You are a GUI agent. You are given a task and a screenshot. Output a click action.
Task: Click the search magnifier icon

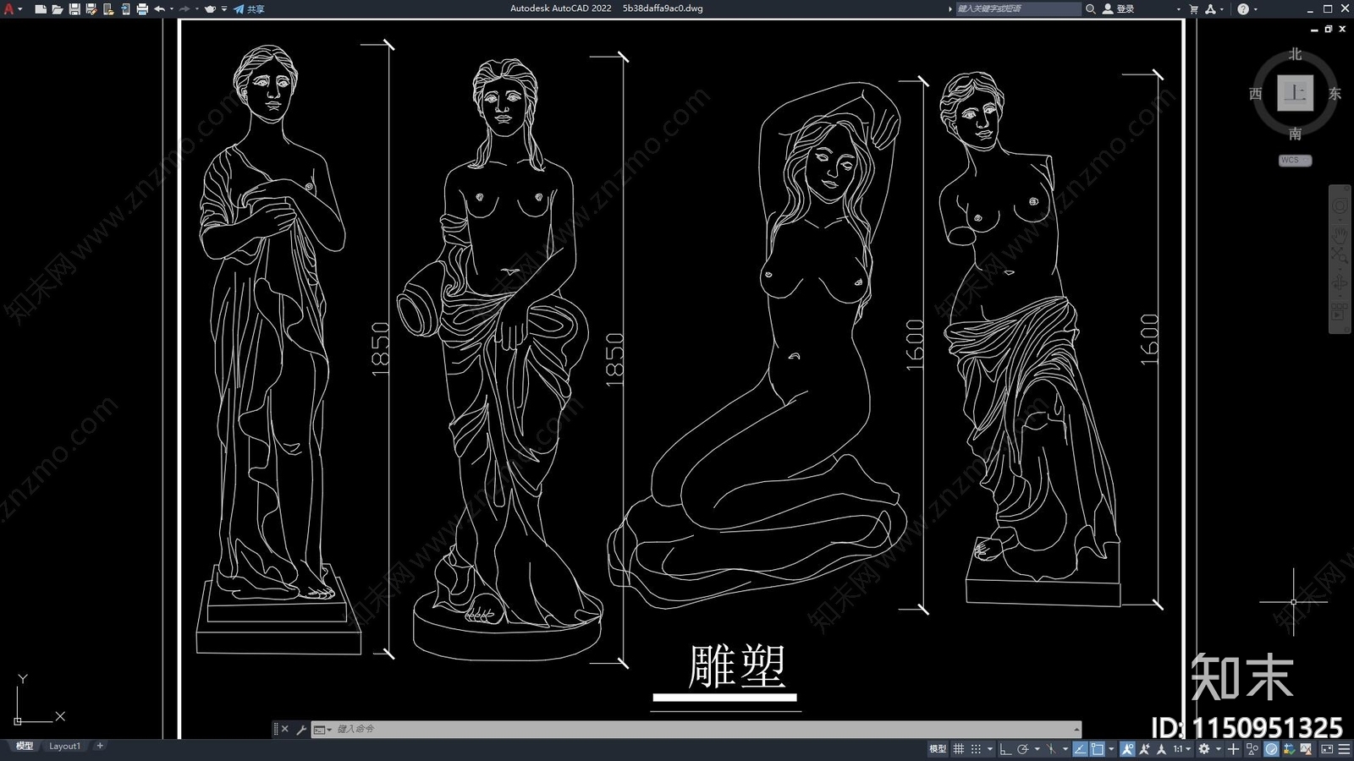click(x=1091, y=9)
